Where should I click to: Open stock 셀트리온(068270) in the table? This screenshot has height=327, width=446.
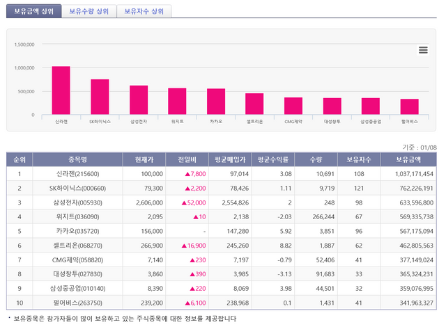tap(77, 246)
